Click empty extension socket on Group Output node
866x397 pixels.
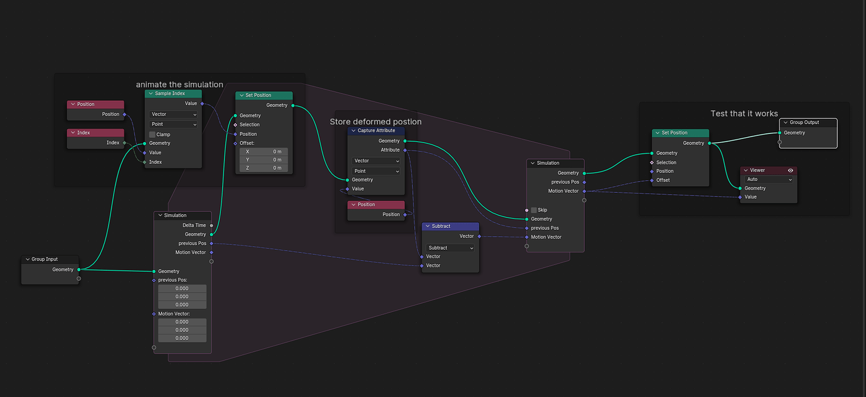[780, 142]
